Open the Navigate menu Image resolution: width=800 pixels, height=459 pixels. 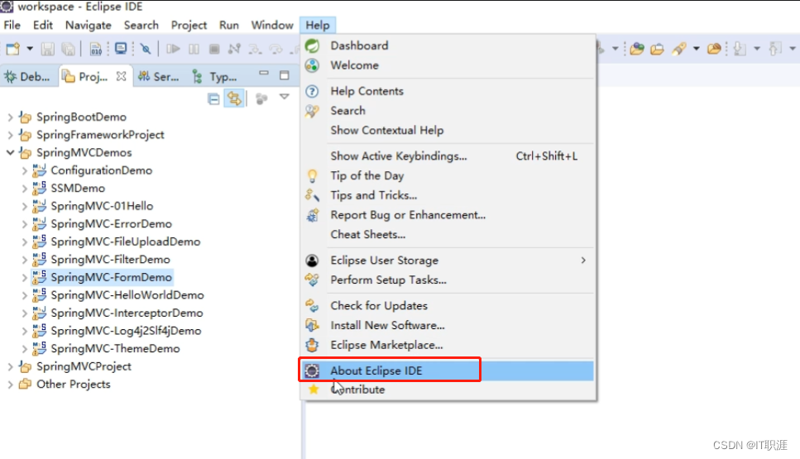tap(89, 25)
